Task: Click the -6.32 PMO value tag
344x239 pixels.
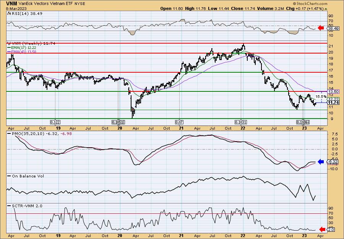Action: pos(332,162)
